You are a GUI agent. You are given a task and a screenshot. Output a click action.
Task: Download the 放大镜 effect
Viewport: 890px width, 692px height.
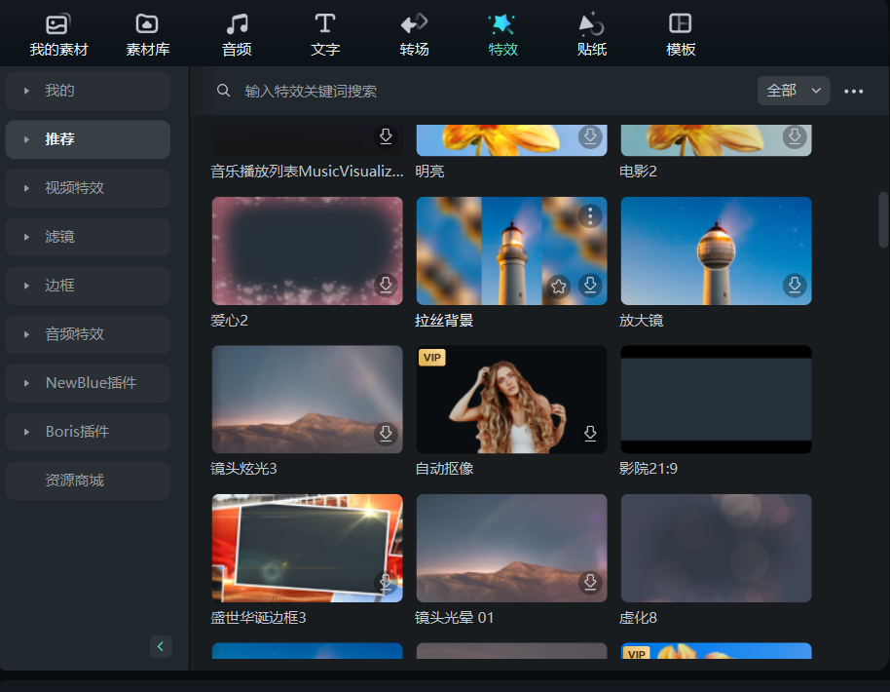795,286
